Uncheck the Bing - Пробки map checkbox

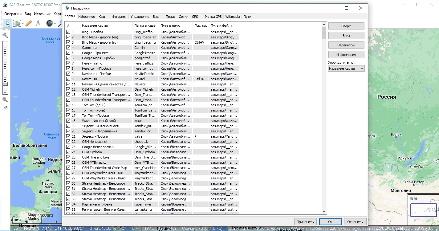(x=68, y=32)
